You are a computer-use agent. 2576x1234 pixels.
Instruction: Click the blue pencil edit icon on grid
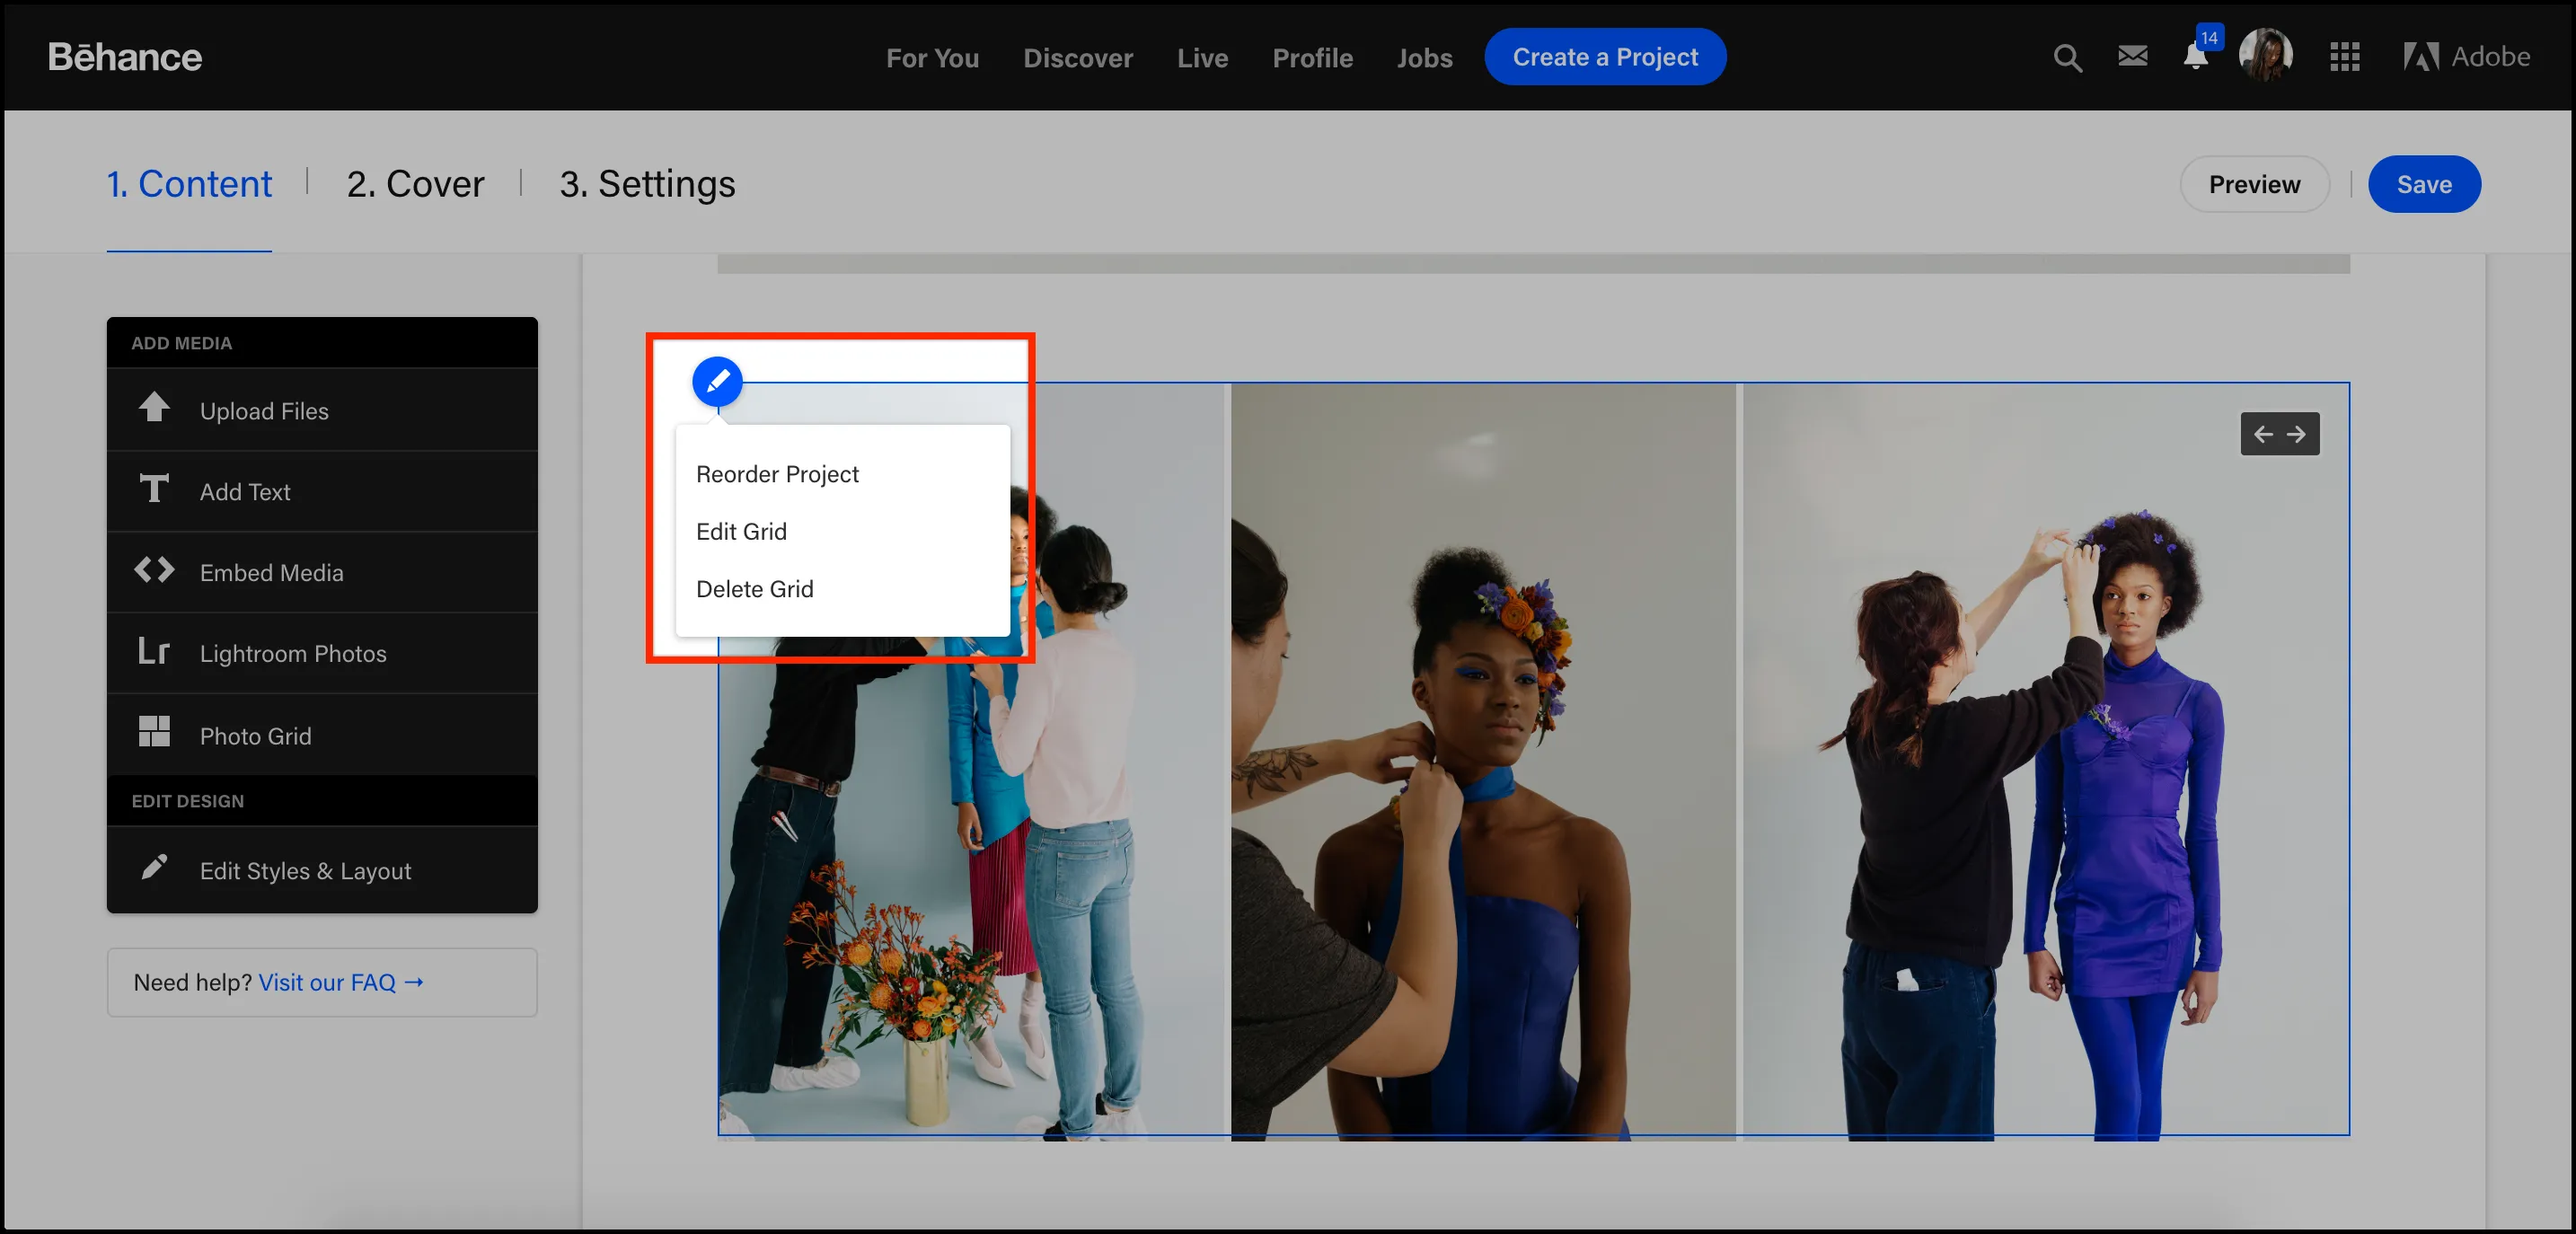pyautogui.click(x=718, y=380)
